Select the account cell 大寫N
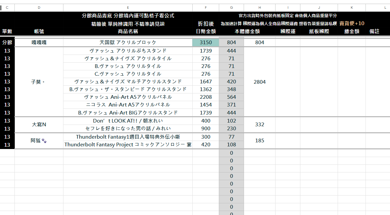 (39, 124)
